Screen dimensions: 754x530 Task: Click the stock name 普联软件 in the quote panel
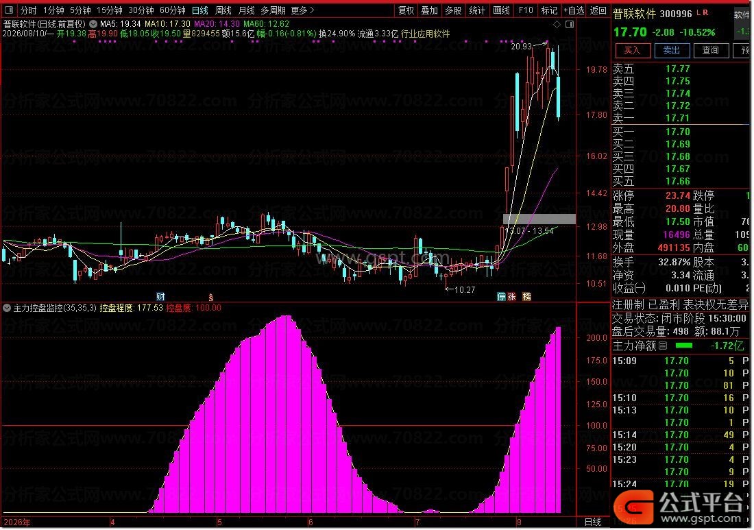(x=634, y=14)
